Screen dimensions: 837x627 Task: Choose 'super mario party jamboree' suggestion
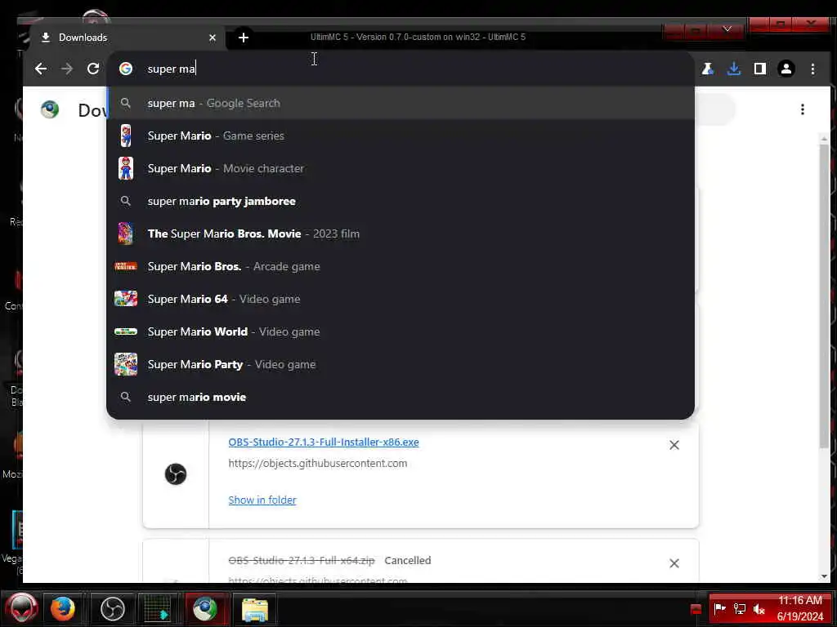pyautogui.click(x=401, y=201)
